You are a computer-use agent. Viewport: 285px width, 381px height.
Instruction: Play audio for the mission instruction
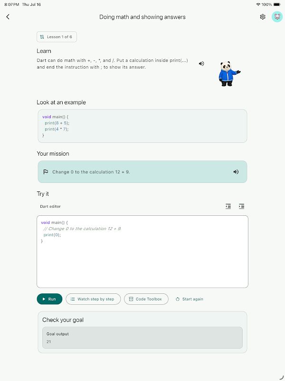tap(236, 172)
